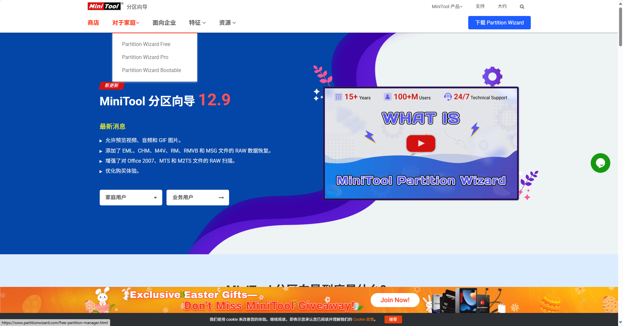Click the MiniTool logo
Screen dimensions: 623x326
tap(105, 6)
